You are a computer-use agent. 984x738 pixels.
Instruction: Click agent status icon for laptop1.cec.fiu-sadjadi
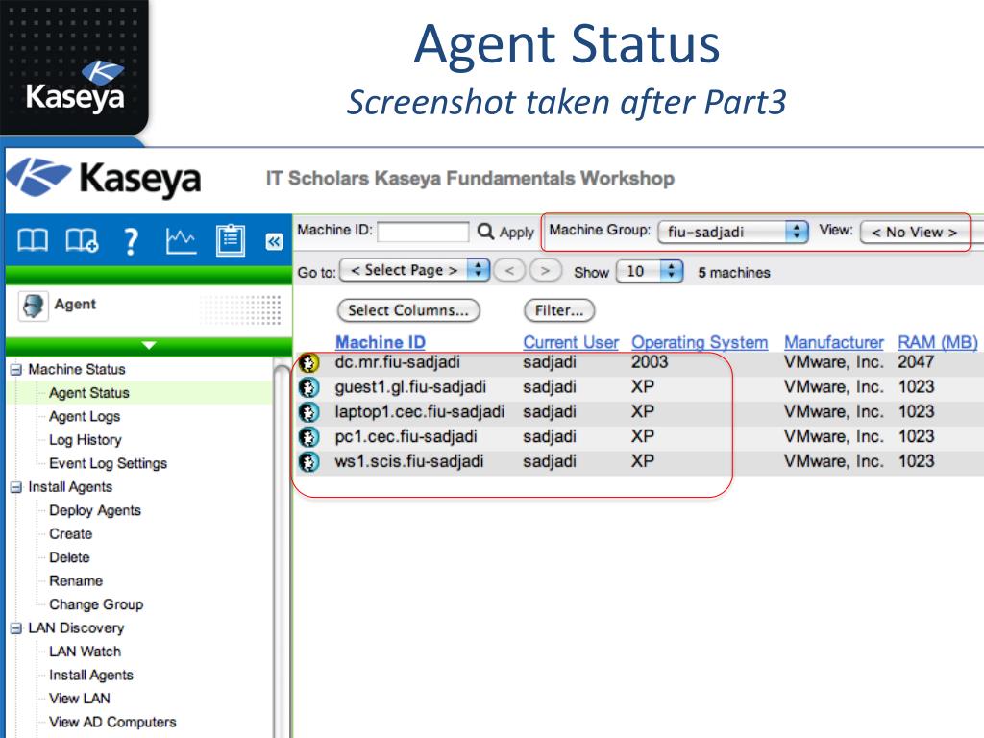tap(308, 412)
